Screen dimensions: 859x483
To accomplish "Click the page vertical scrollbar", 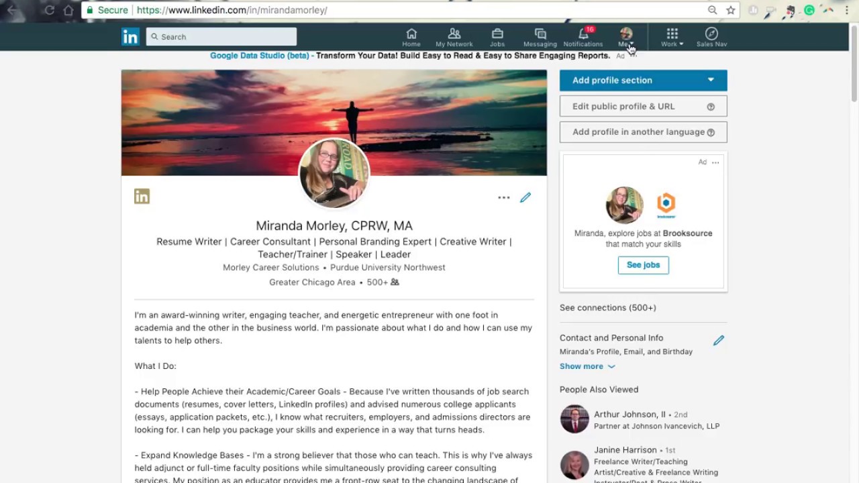I will tap(854, 64).
